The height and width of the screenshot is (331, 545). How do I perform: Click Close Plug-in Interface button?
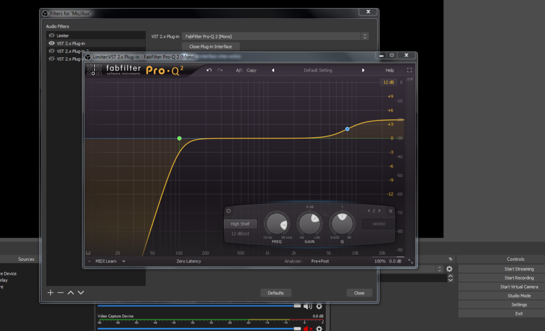(x=211, y=47)
